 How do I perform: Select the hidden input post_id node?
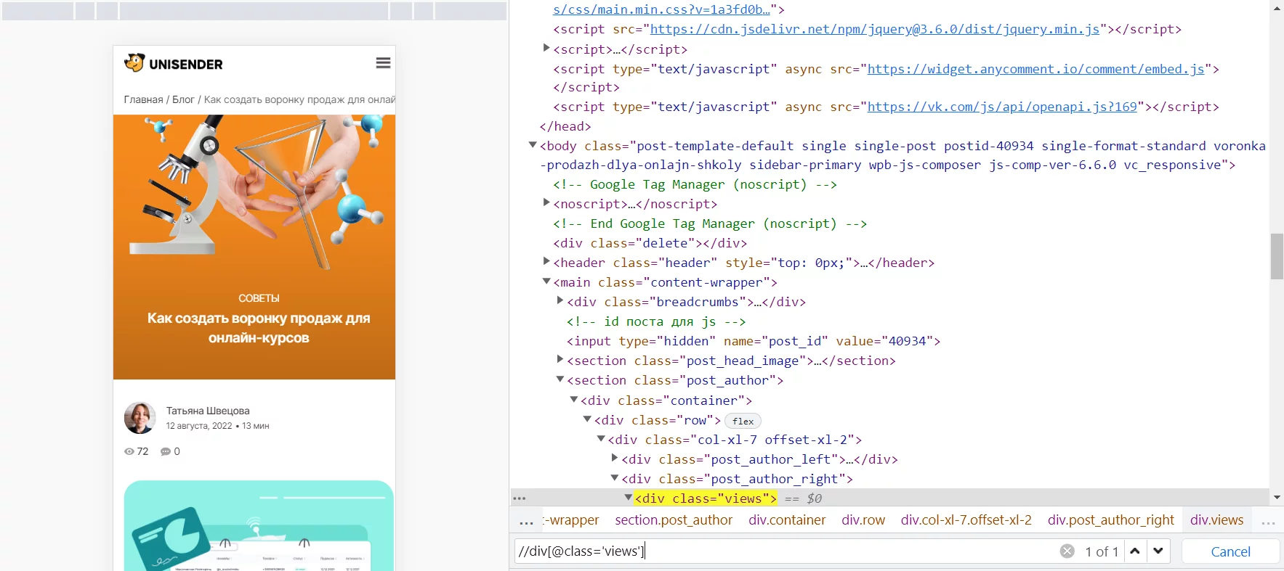(x=754, y=341)
